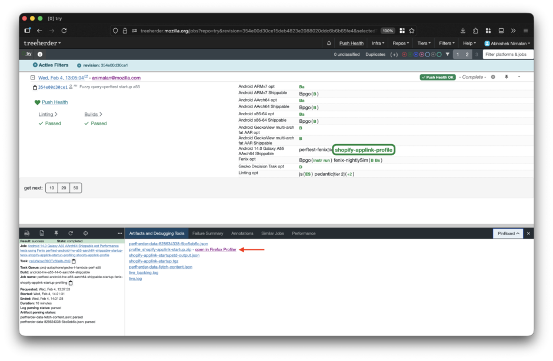
Task: Switch to the Failure Summary tab
Action: [x=207, y=233]
